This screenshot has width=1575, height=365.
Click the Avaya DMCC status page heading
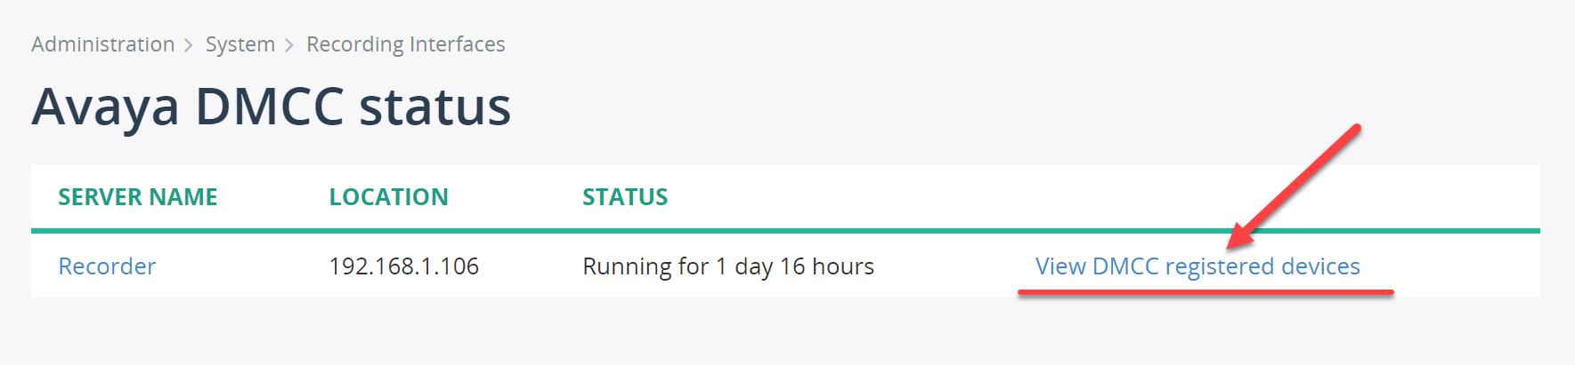point(271,107)
